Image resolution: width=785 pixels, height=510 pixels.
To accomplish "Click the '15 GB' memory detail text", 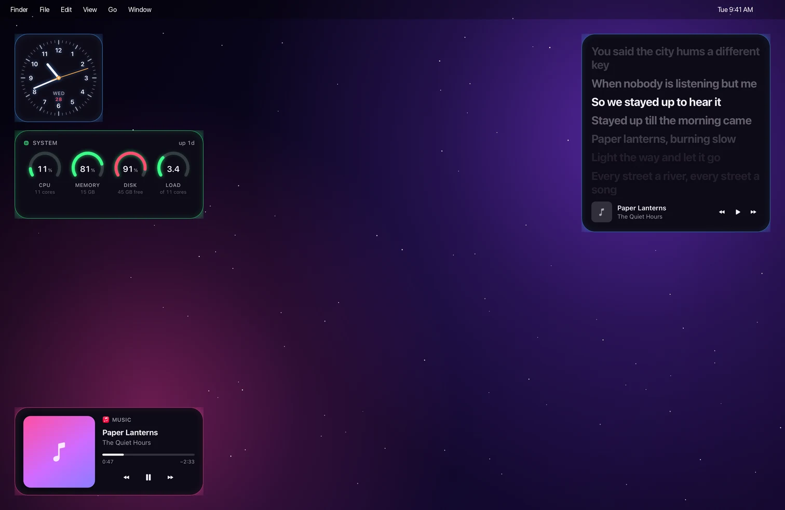I will 88,192.
